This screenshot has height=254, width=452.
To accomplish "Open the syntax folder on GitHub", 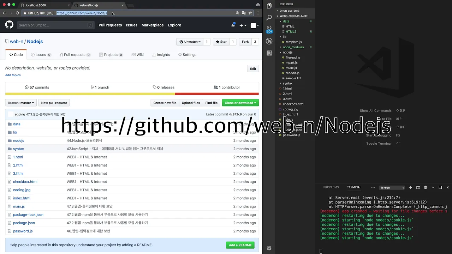I will [18, 149].
